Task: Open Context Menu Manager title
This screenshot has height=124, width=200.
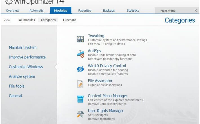Action: pyautogui.click(x=107, y=96)
